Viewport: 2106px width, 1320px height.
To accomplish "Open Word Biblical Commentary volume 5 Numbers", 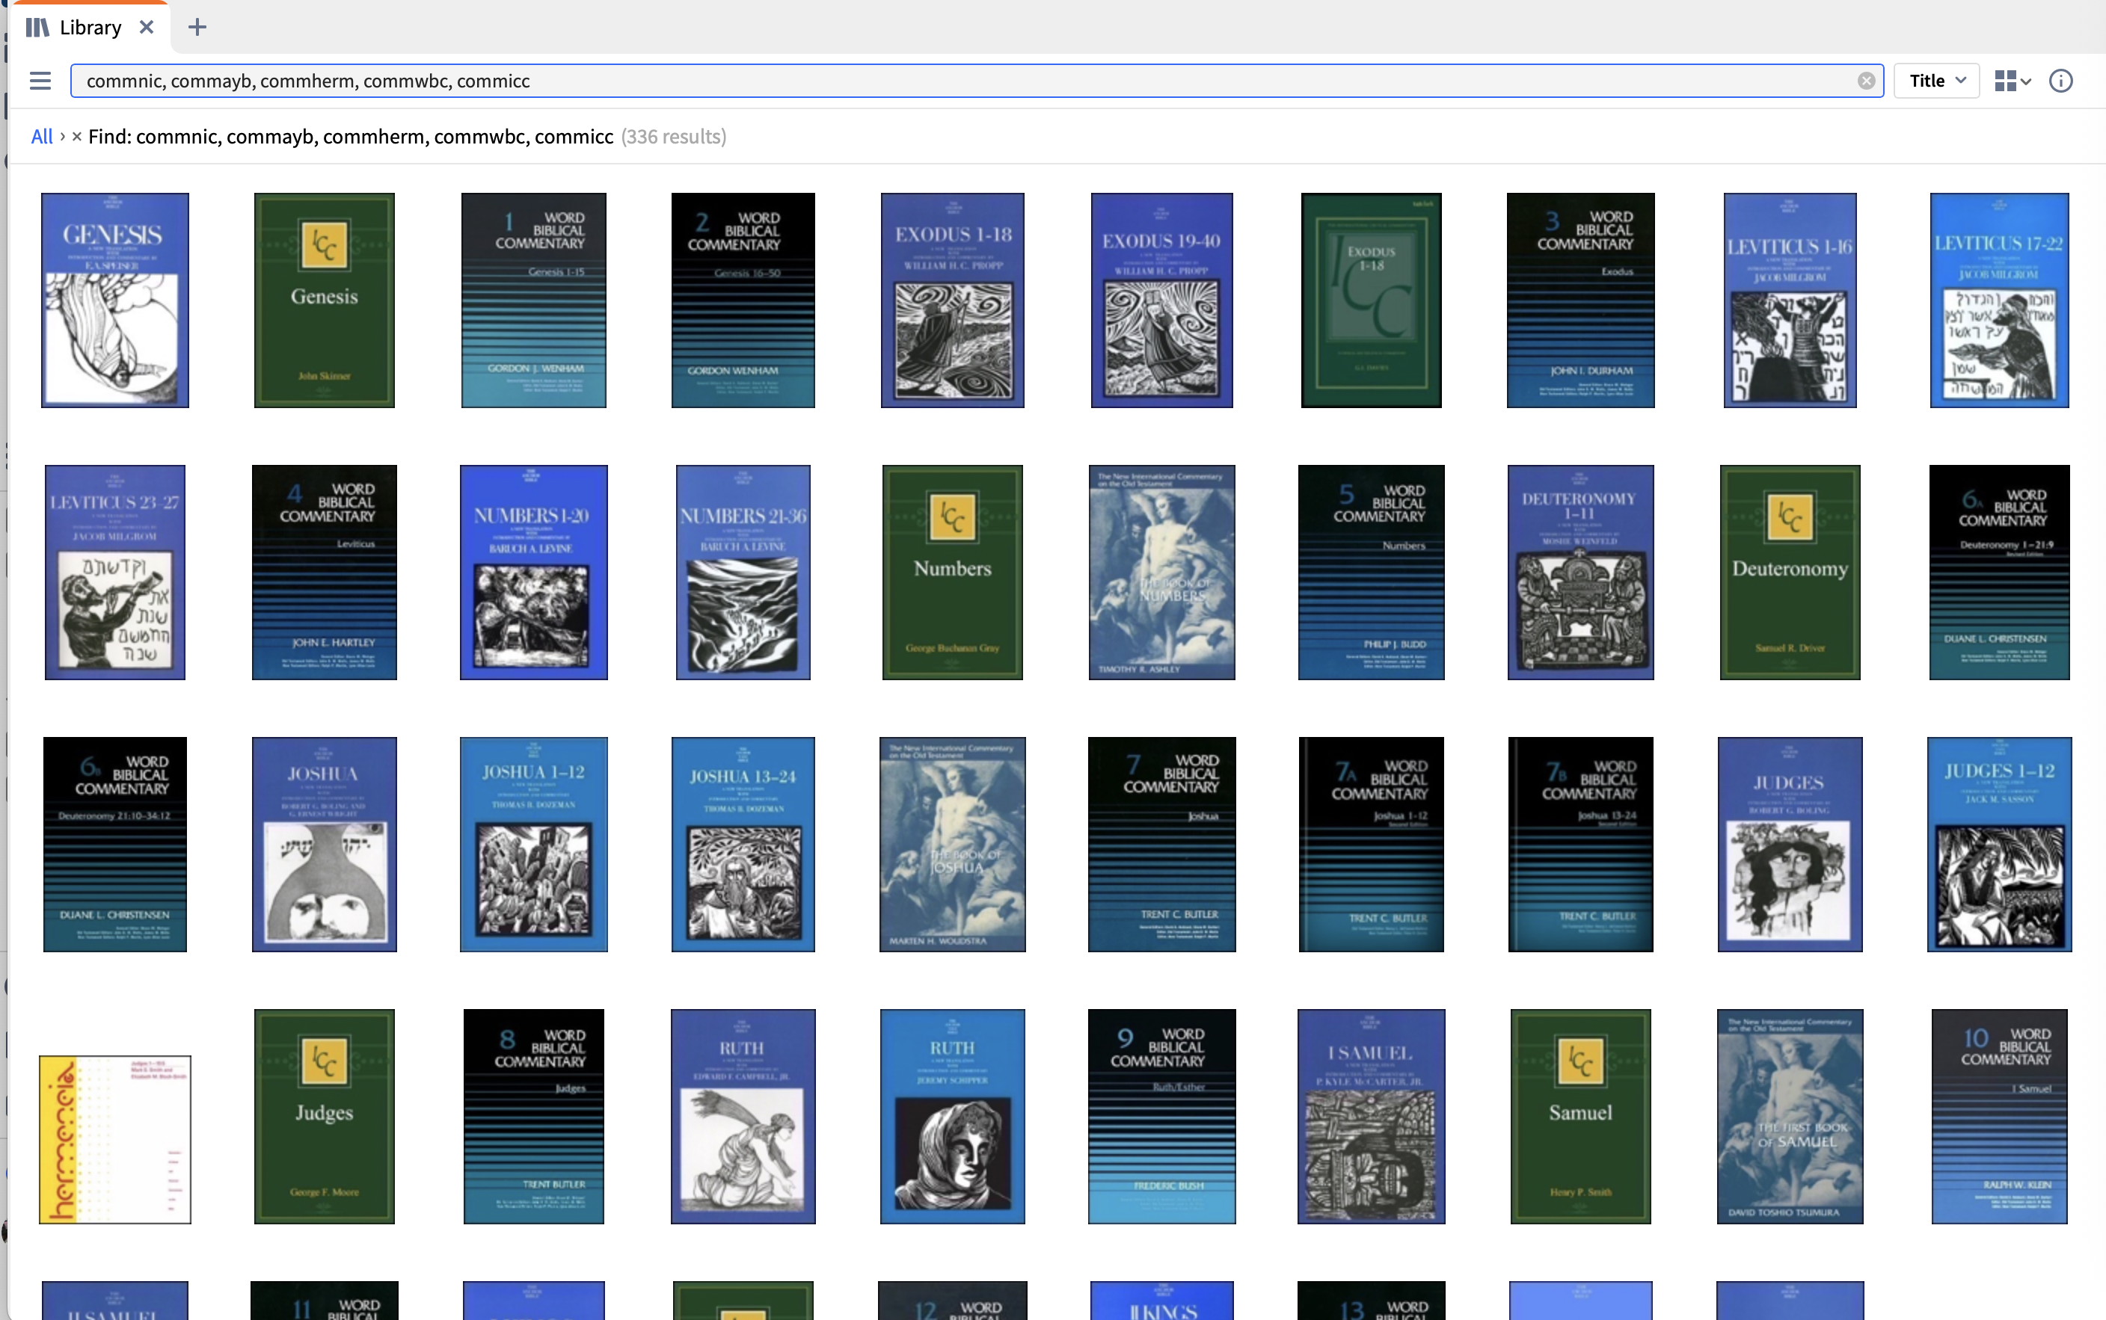I will [x=1372, y=573].
